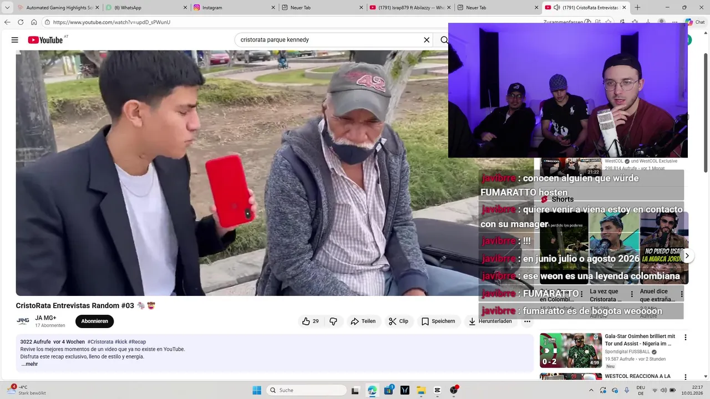Click Herunterladen to download the video

(x=490, y=321)
